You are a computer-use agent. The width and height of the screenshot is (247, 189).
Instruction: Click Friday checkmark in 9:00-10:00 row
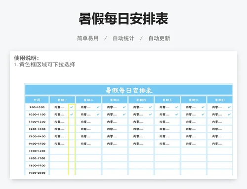(x=177, y=107)
